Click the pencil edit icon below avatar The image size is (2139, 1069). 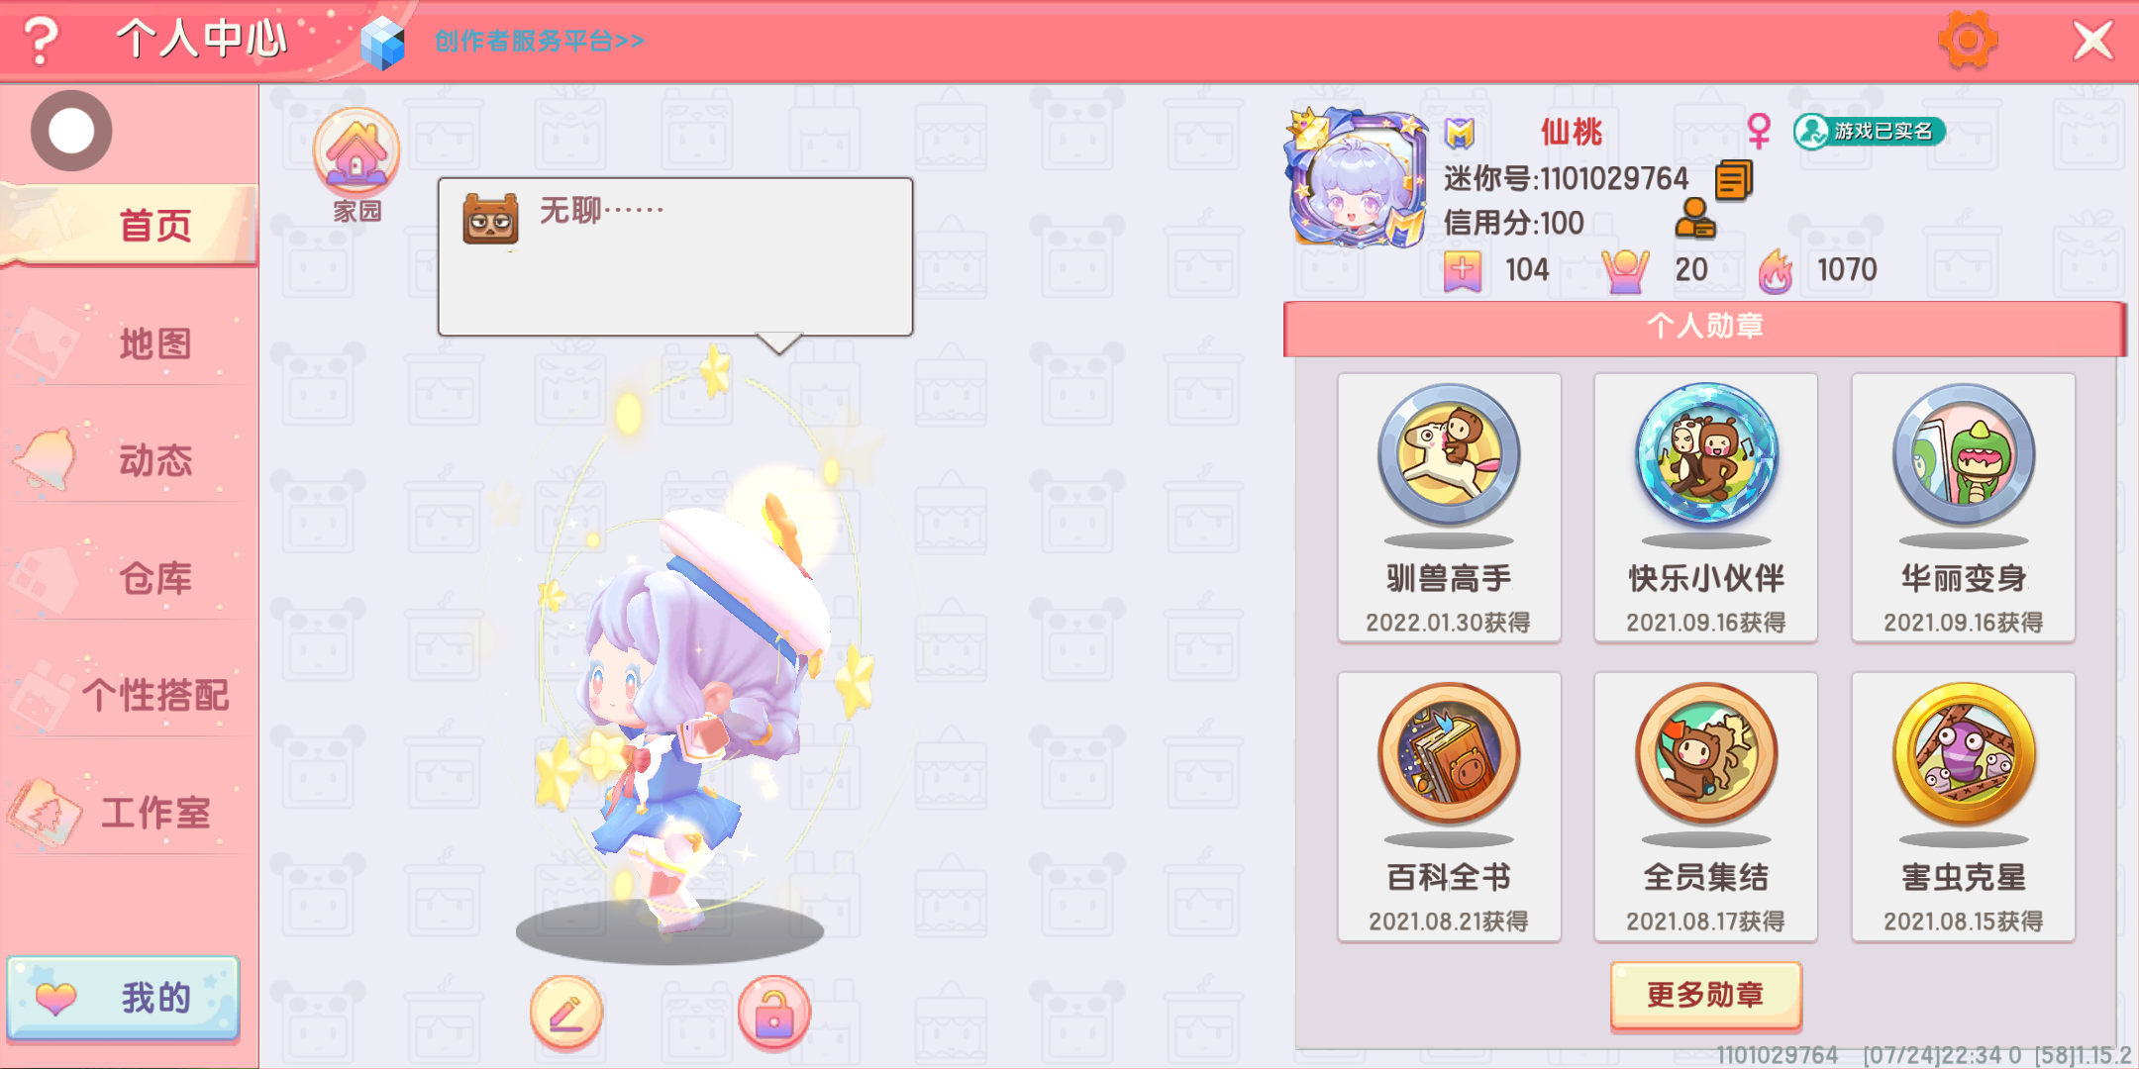(565, 1013)
